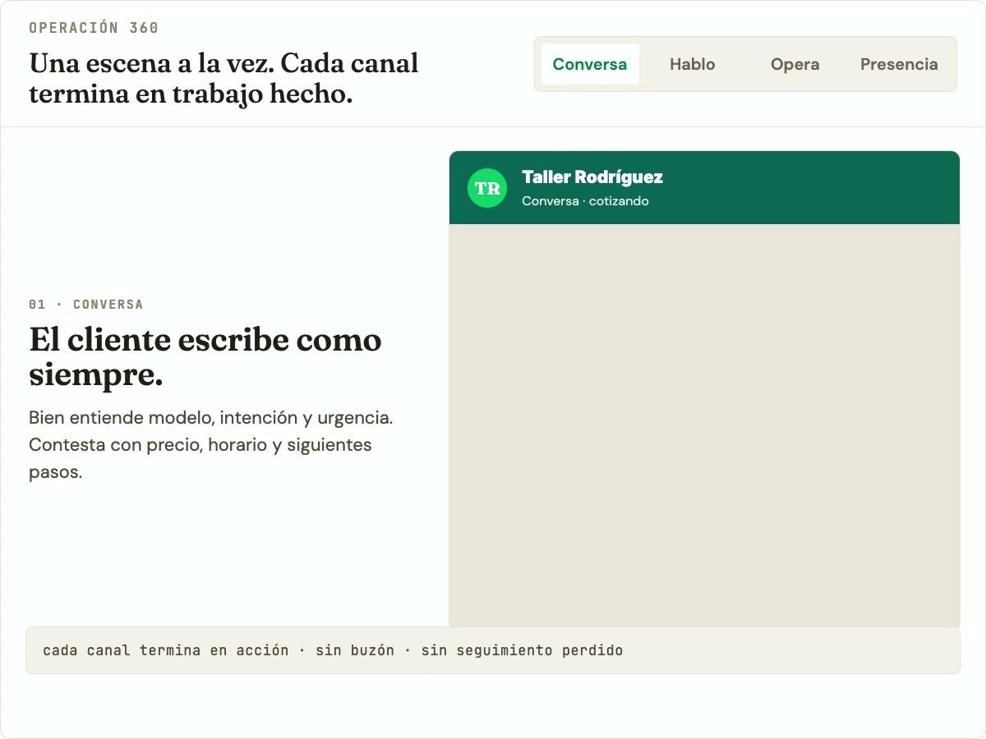Switch to the Hablo tab

click(x=692, y=64)
